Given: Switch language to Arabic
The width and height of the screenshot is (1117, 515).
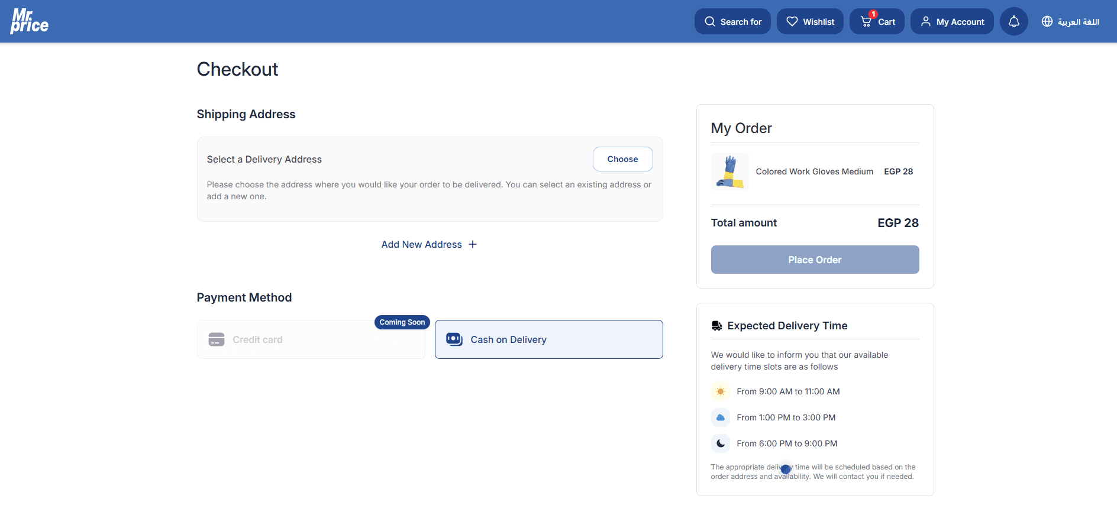Looking at the screenshot, I should point(1070,22).
